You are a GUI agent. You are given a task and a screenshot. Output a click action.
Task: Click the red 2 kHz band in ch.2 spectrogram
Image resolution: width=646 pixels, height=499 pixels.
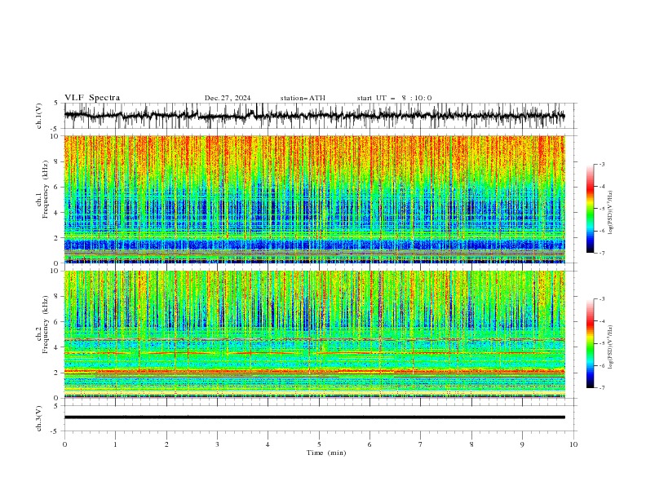[x=314, y=372]
